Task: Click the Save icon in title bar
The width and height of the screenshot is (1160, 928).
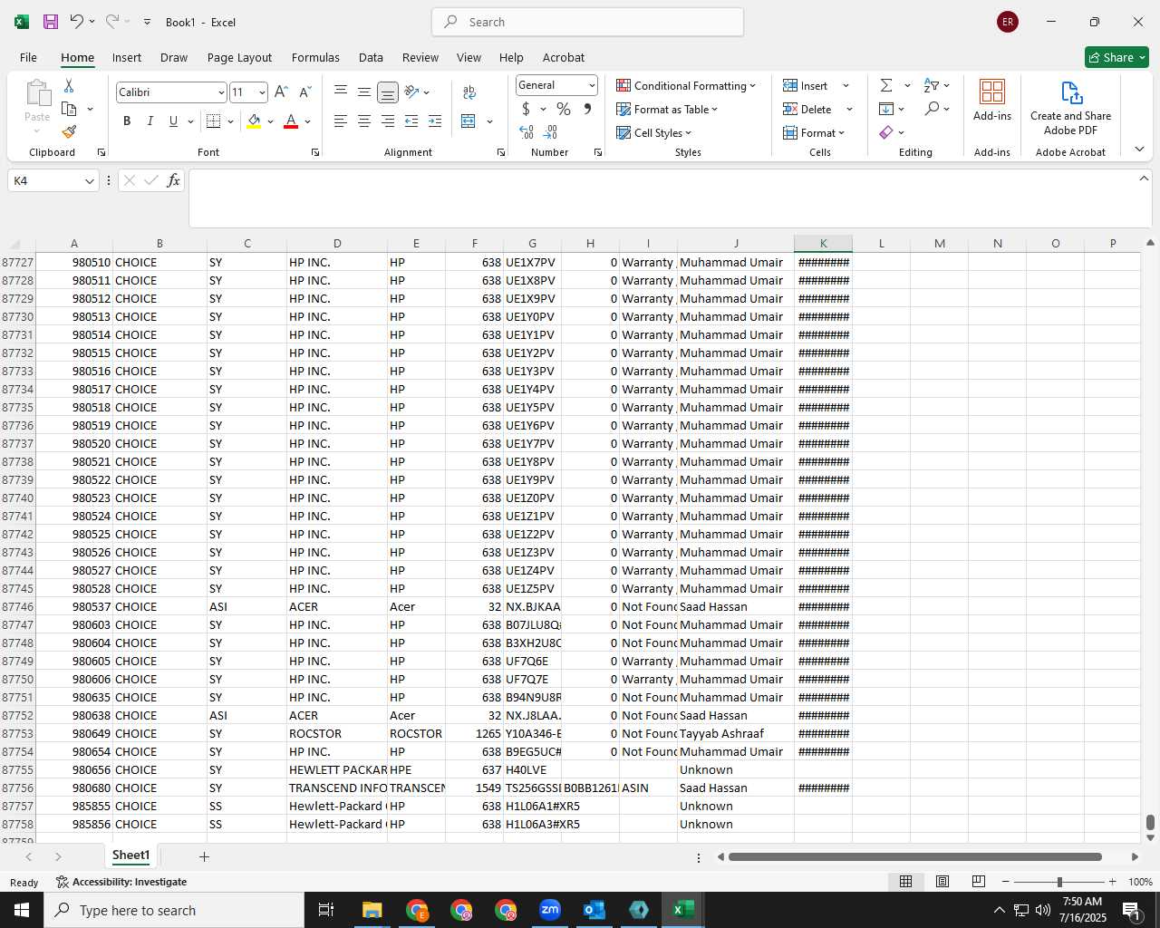Action: 51,22
